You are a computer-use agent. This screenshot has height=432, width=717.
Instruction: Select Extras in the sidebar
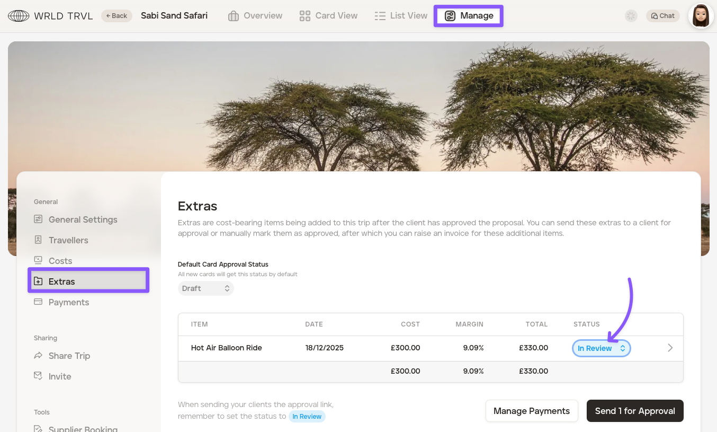click(61, 281)
